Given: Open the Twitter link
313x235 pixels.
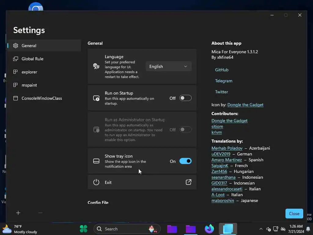Looking at the screenshot, I should (221, 92).
